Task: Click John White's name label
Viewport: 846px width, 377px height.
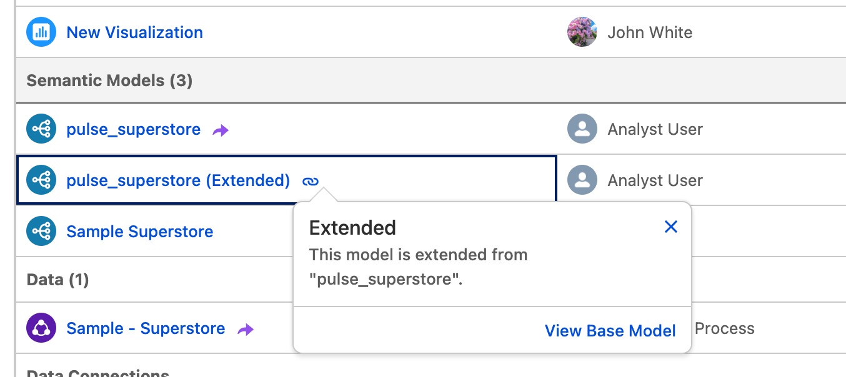Action: pos(650,32)
